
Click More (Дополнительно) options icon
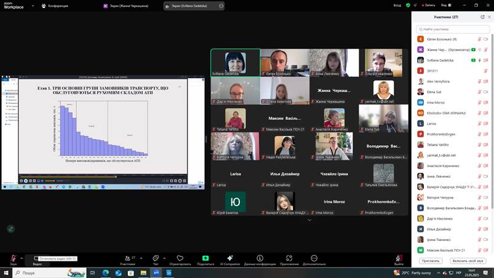314,259
